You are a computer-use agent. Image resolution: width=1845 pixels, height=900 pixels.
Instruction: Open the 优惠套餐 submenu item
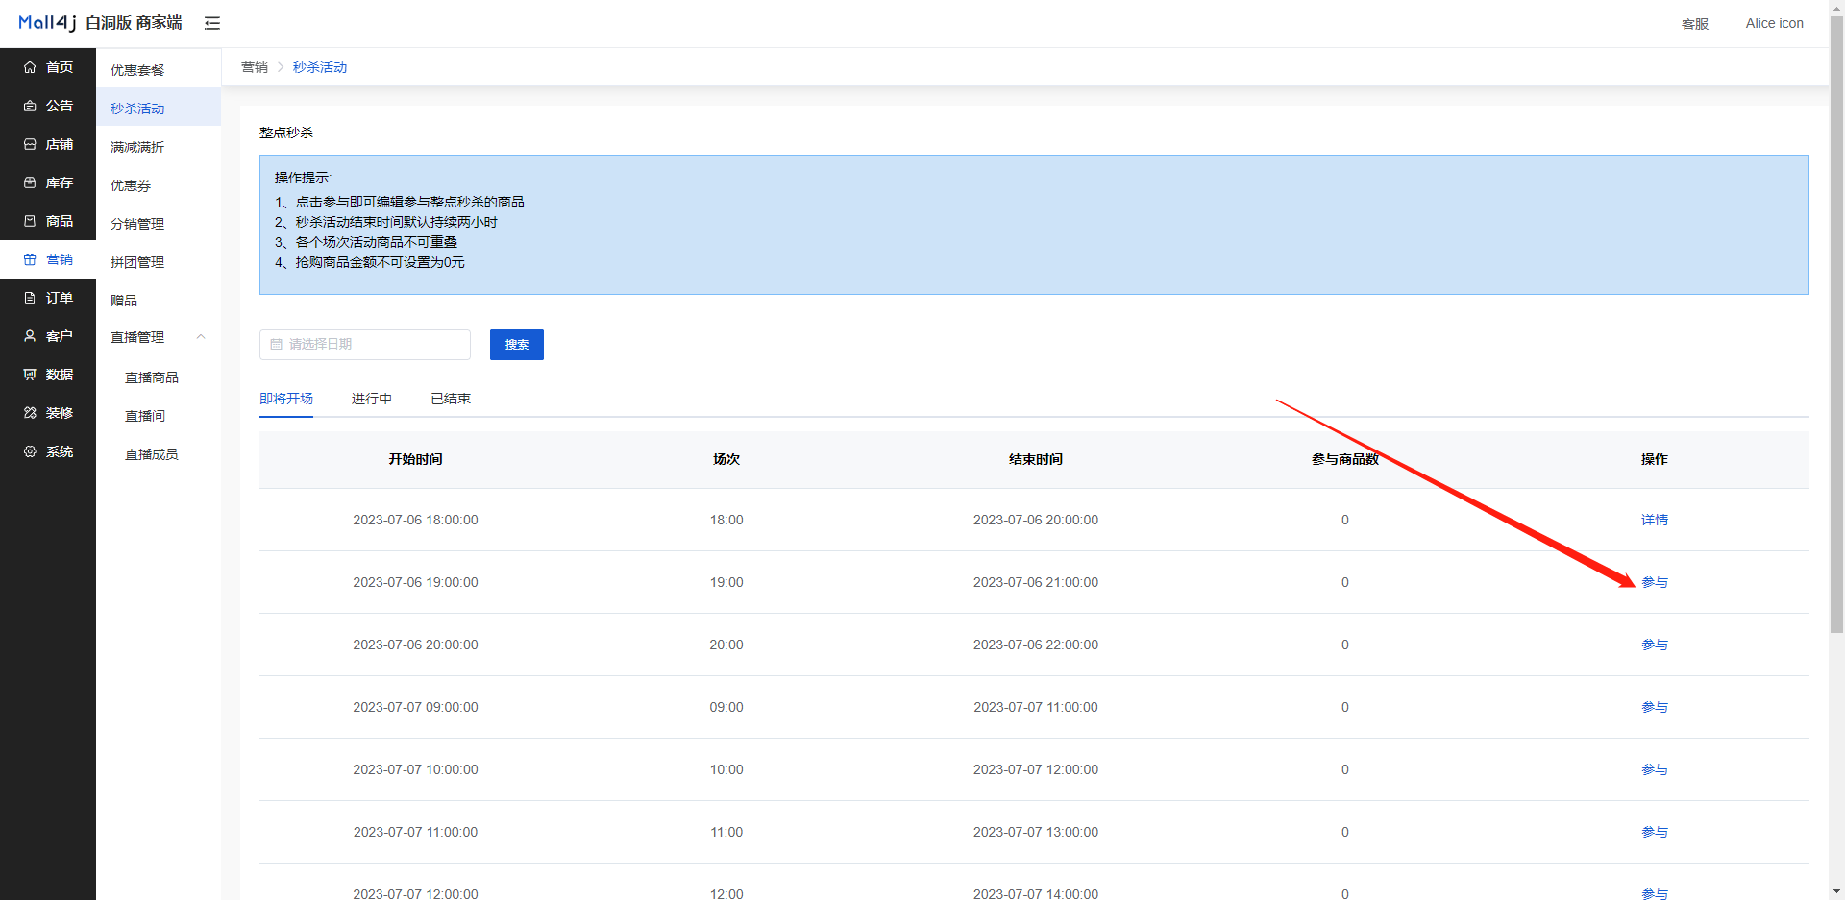pyautogui.click(x=137, y=70)
